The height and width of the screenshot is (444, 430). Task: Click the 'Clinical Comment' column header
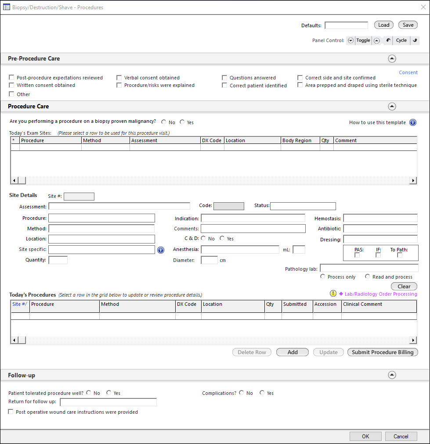coord(379,306)
